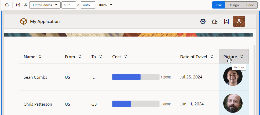The height and width of the screenshot is (115, 260).
Task: Open the user avatar menu
Action: pyautogui.click(x=239, y=22)
